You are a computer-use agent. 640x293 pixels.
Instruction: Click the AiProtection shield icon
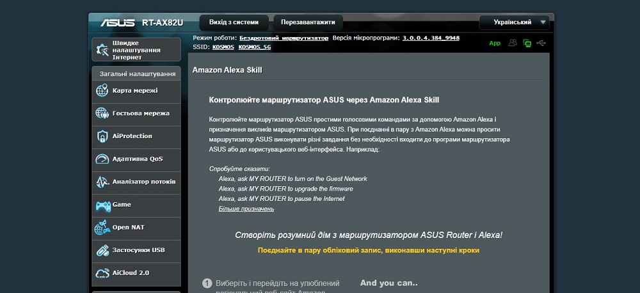(102, 136)
